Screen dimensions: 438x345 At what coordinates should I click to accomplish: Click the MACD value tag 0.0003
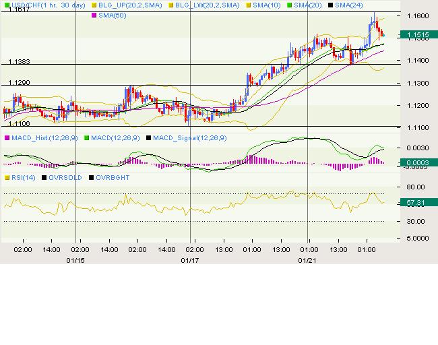tap(419, 163)
